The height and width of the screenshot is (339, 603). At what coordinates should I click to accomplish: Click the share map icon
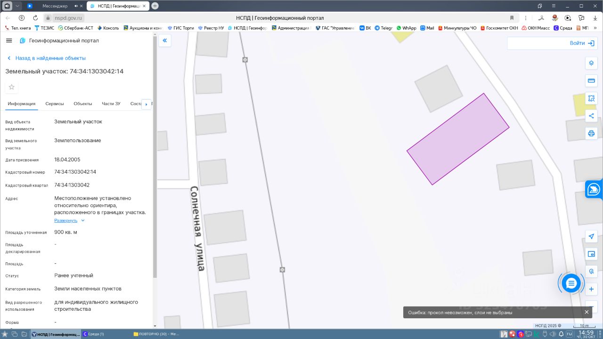pos(591,116)
